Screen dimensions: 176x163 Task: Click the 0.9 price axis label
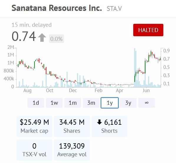click(167, 51)
